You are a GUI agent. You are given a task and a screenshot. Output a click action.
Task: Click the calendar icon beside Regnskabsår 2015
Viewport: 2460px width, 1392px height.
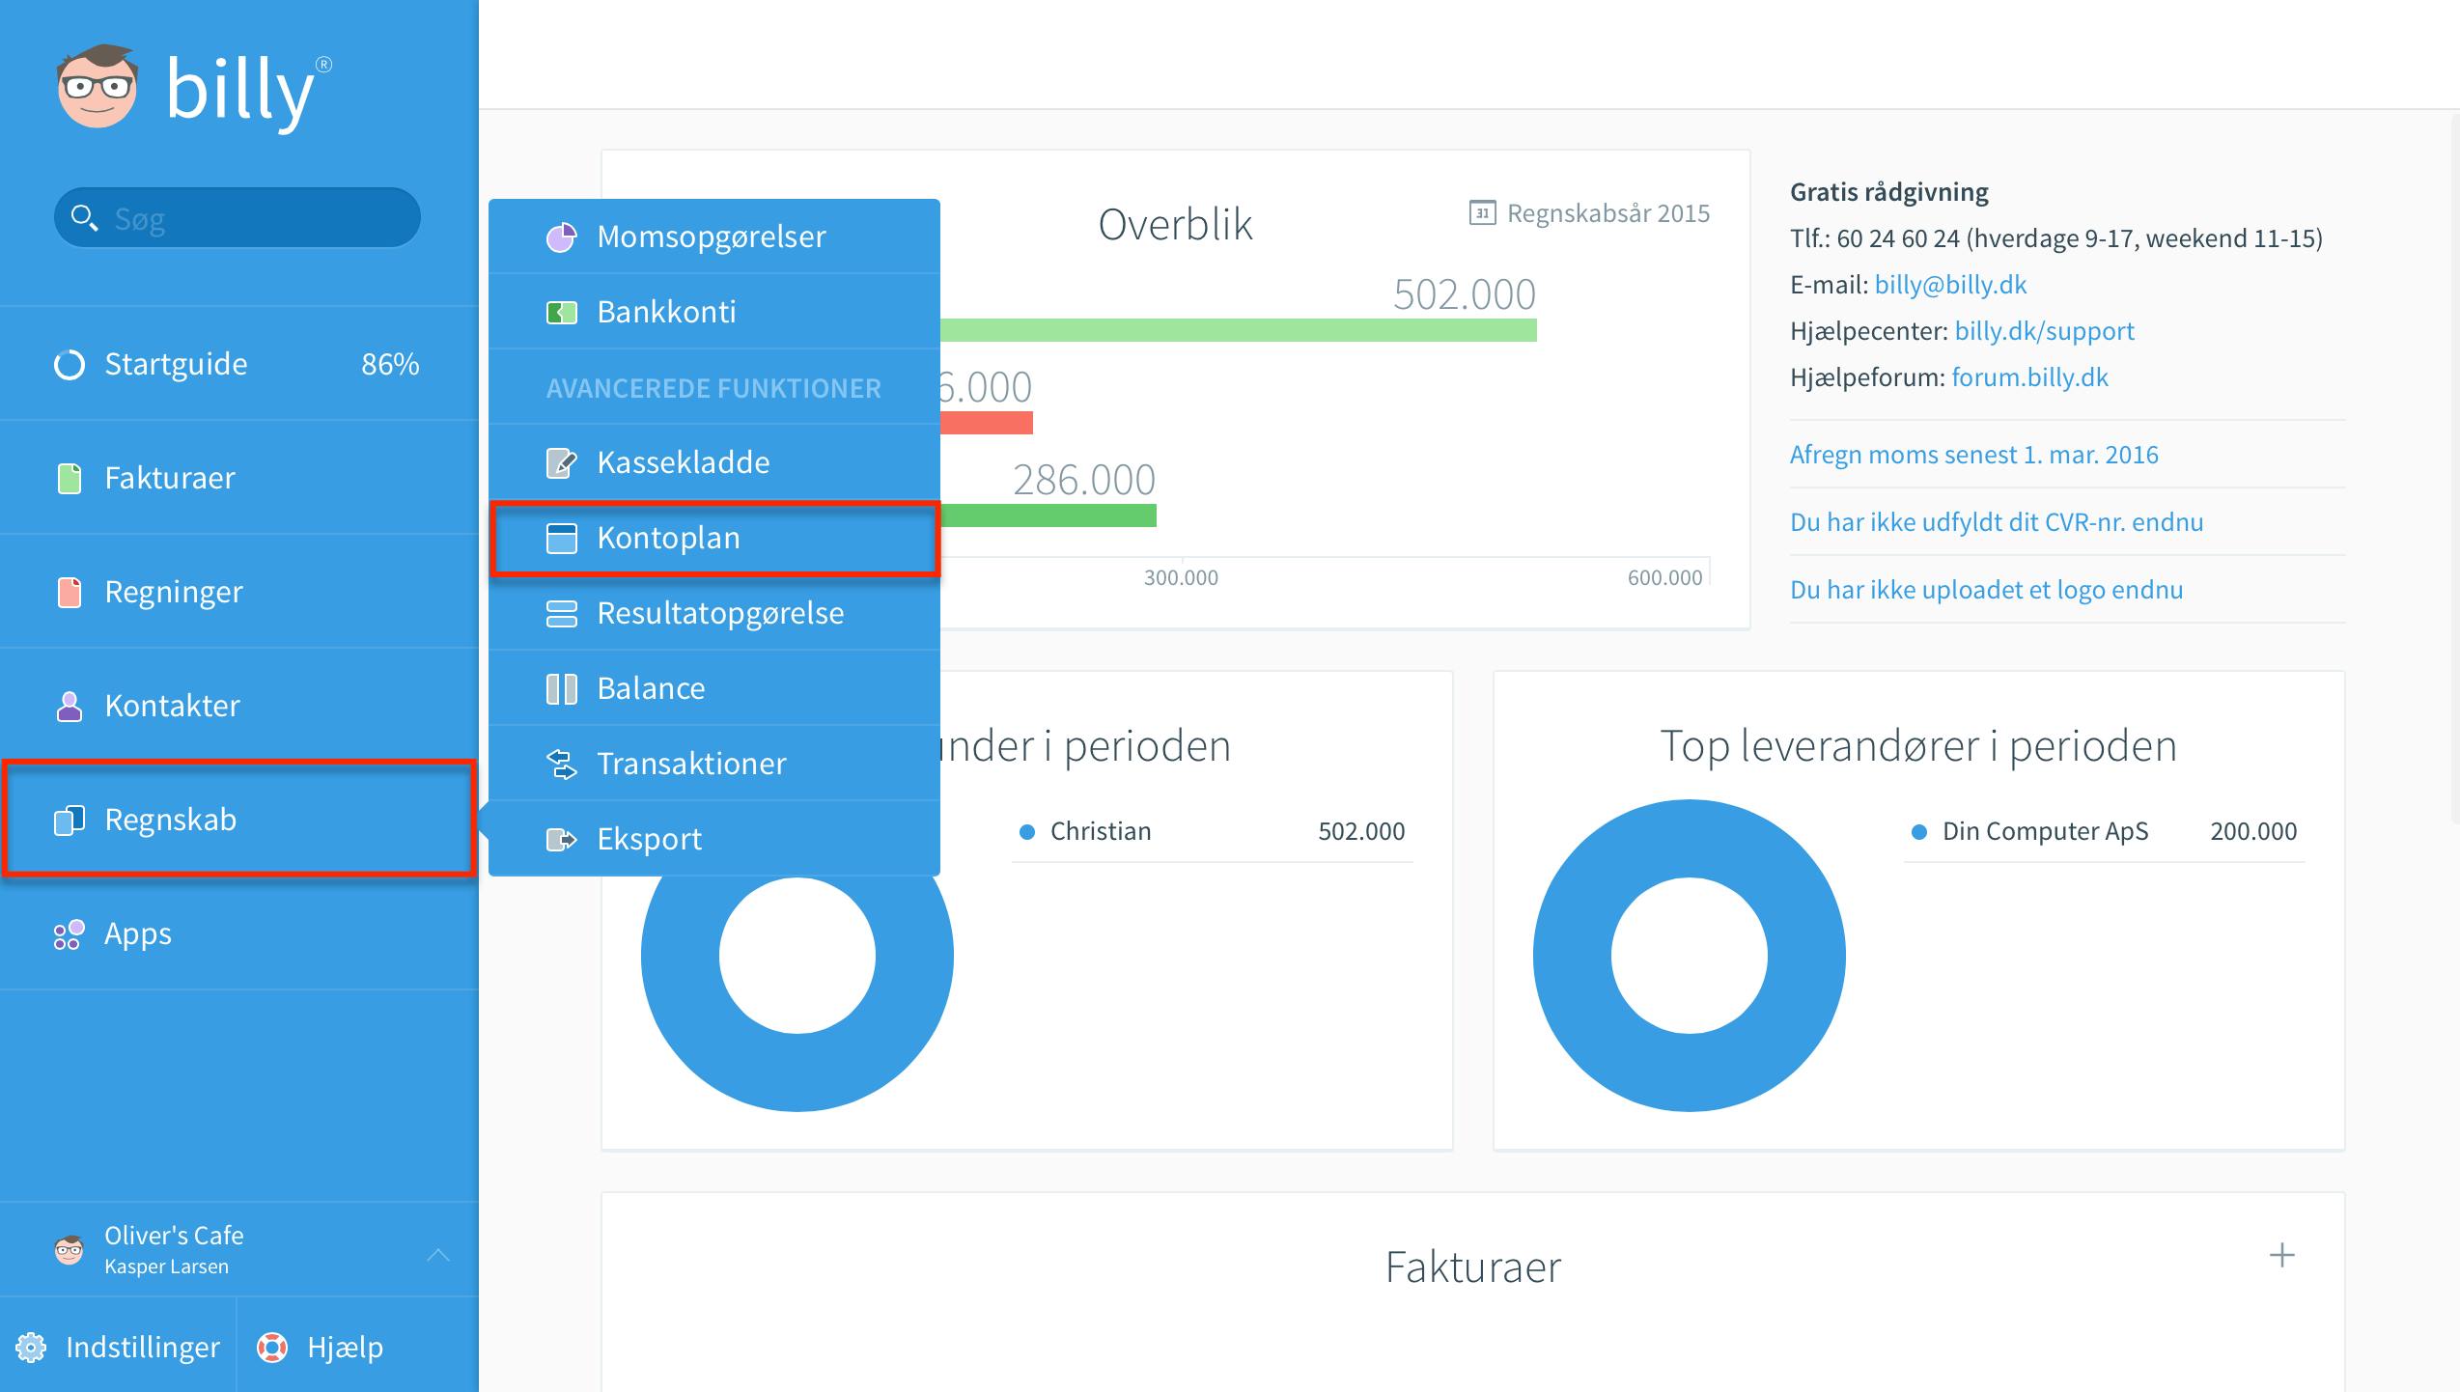pyautogui.click(x=1482, y=212)
